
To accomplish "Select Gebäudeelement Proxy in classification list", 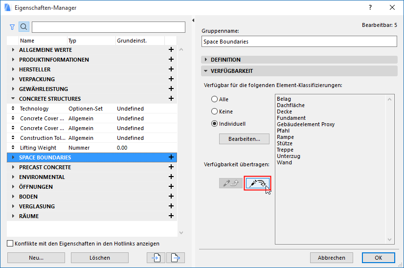I will (306, 124).
